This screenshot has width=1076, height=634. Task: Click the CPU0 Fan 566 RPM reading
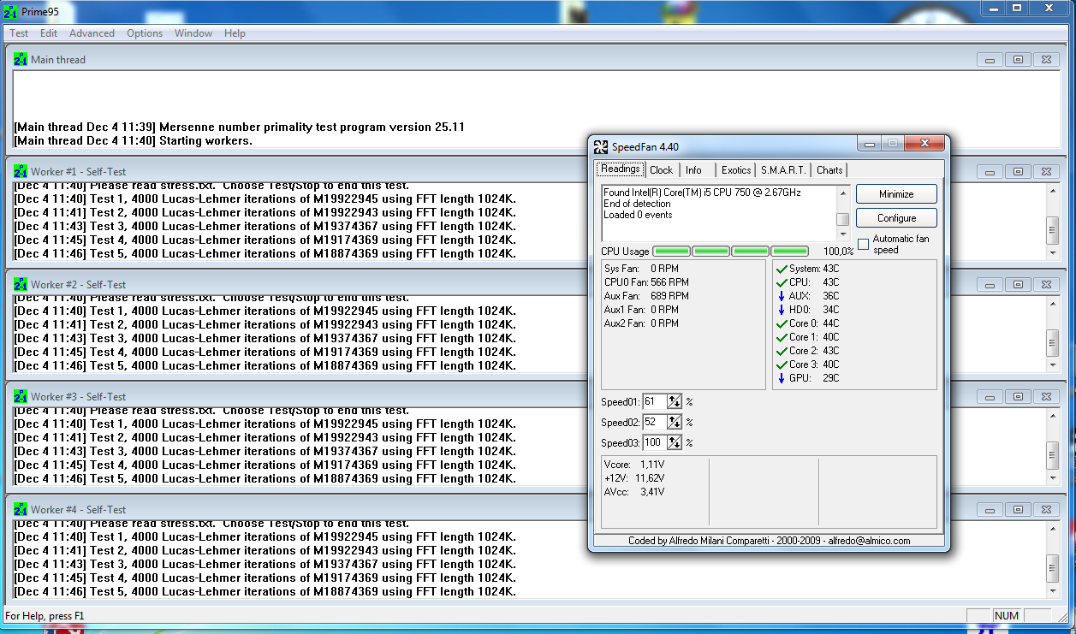click(646, 282)
